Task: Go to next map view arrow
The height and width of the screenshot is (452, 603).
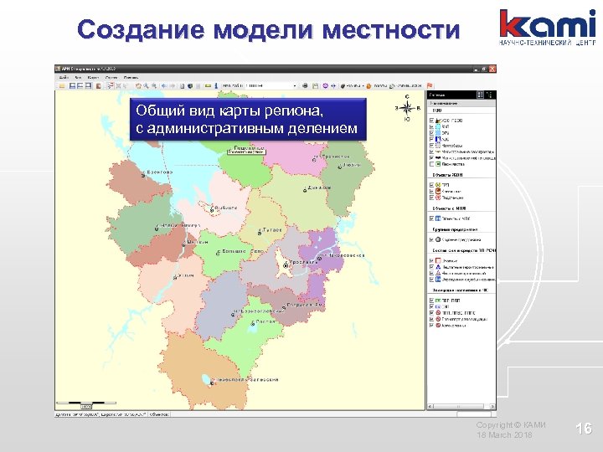Action: [x=172, y=85]
